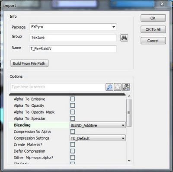The image size is (173, 172).
Task: Click the wrench options icon
Action: click(x=126, y=87)
